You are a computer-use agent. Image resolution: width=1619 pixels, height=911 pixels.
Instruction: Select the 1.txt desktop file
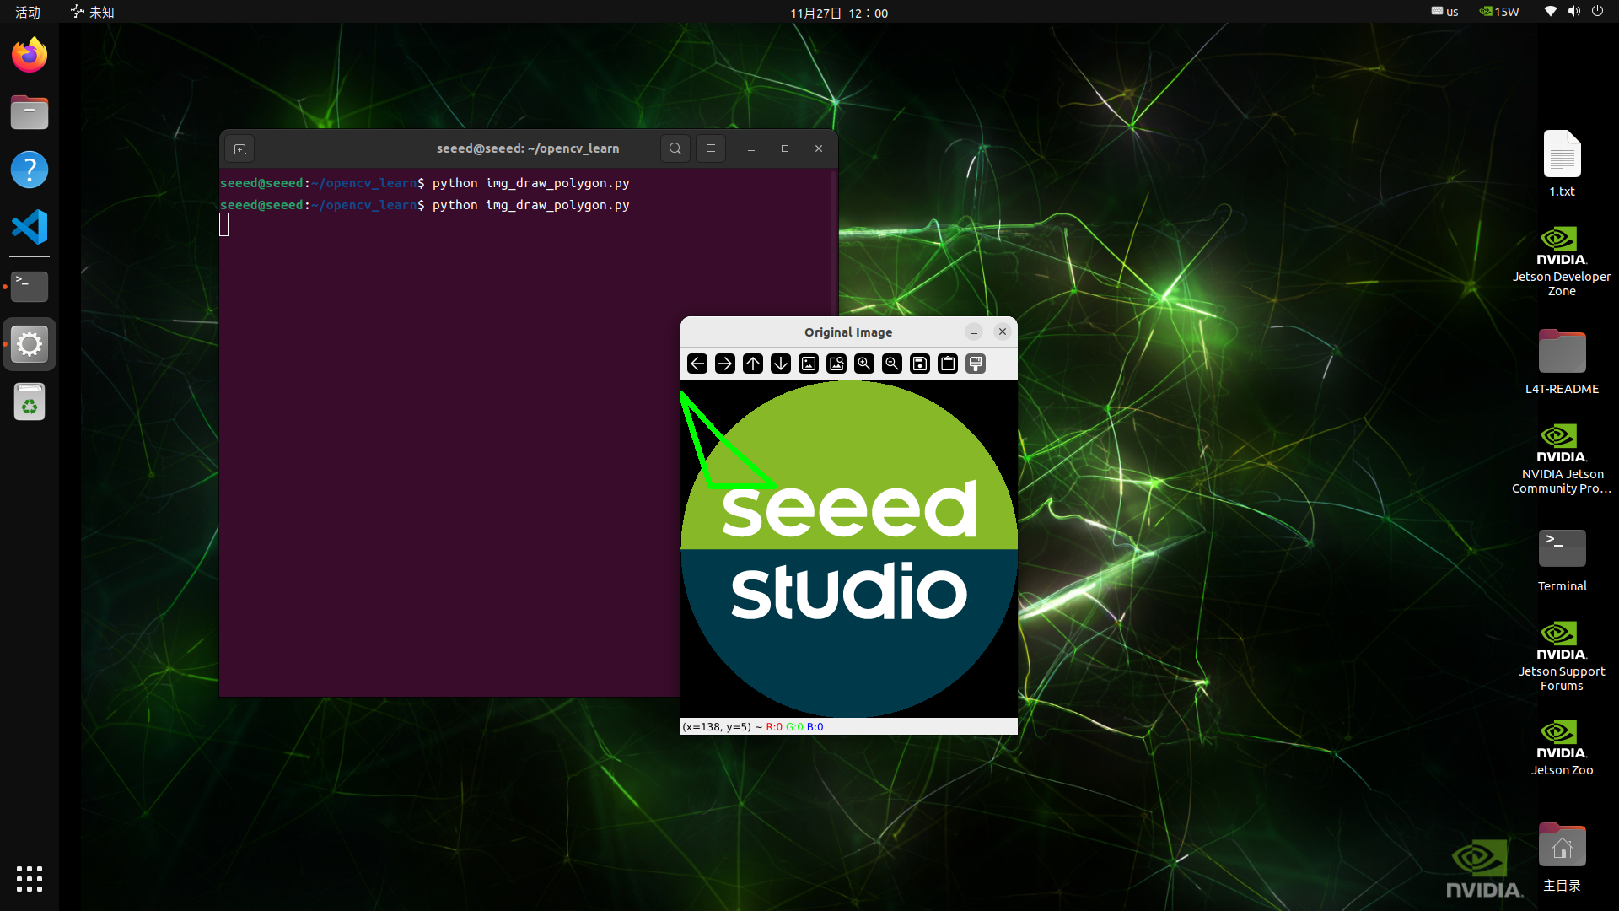[1562, 164]
